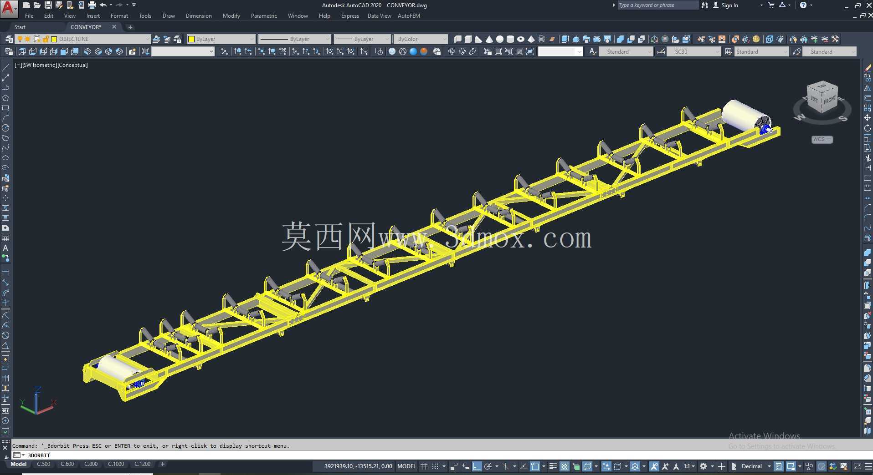873x475 pixels.
Task: Toggle snap mode dots in status bar
Action: pyautogui.click(x=435, y=466)
